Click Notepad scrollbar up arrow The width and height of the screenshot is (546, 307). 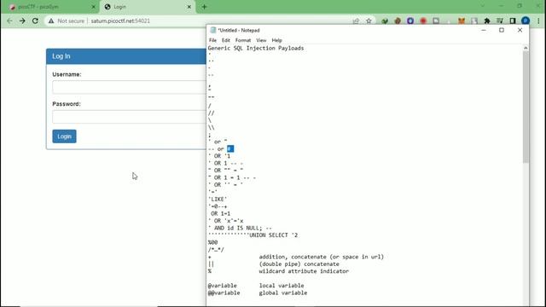(526, 48)
